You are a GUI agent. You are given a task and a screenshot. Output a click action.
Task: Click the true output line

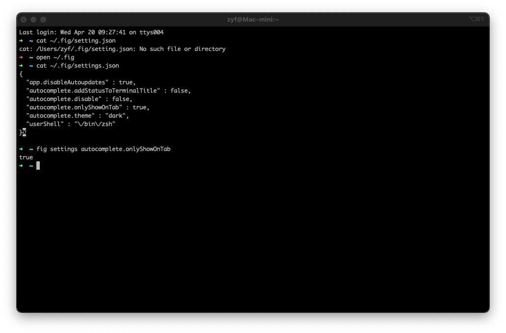[26, 157]
